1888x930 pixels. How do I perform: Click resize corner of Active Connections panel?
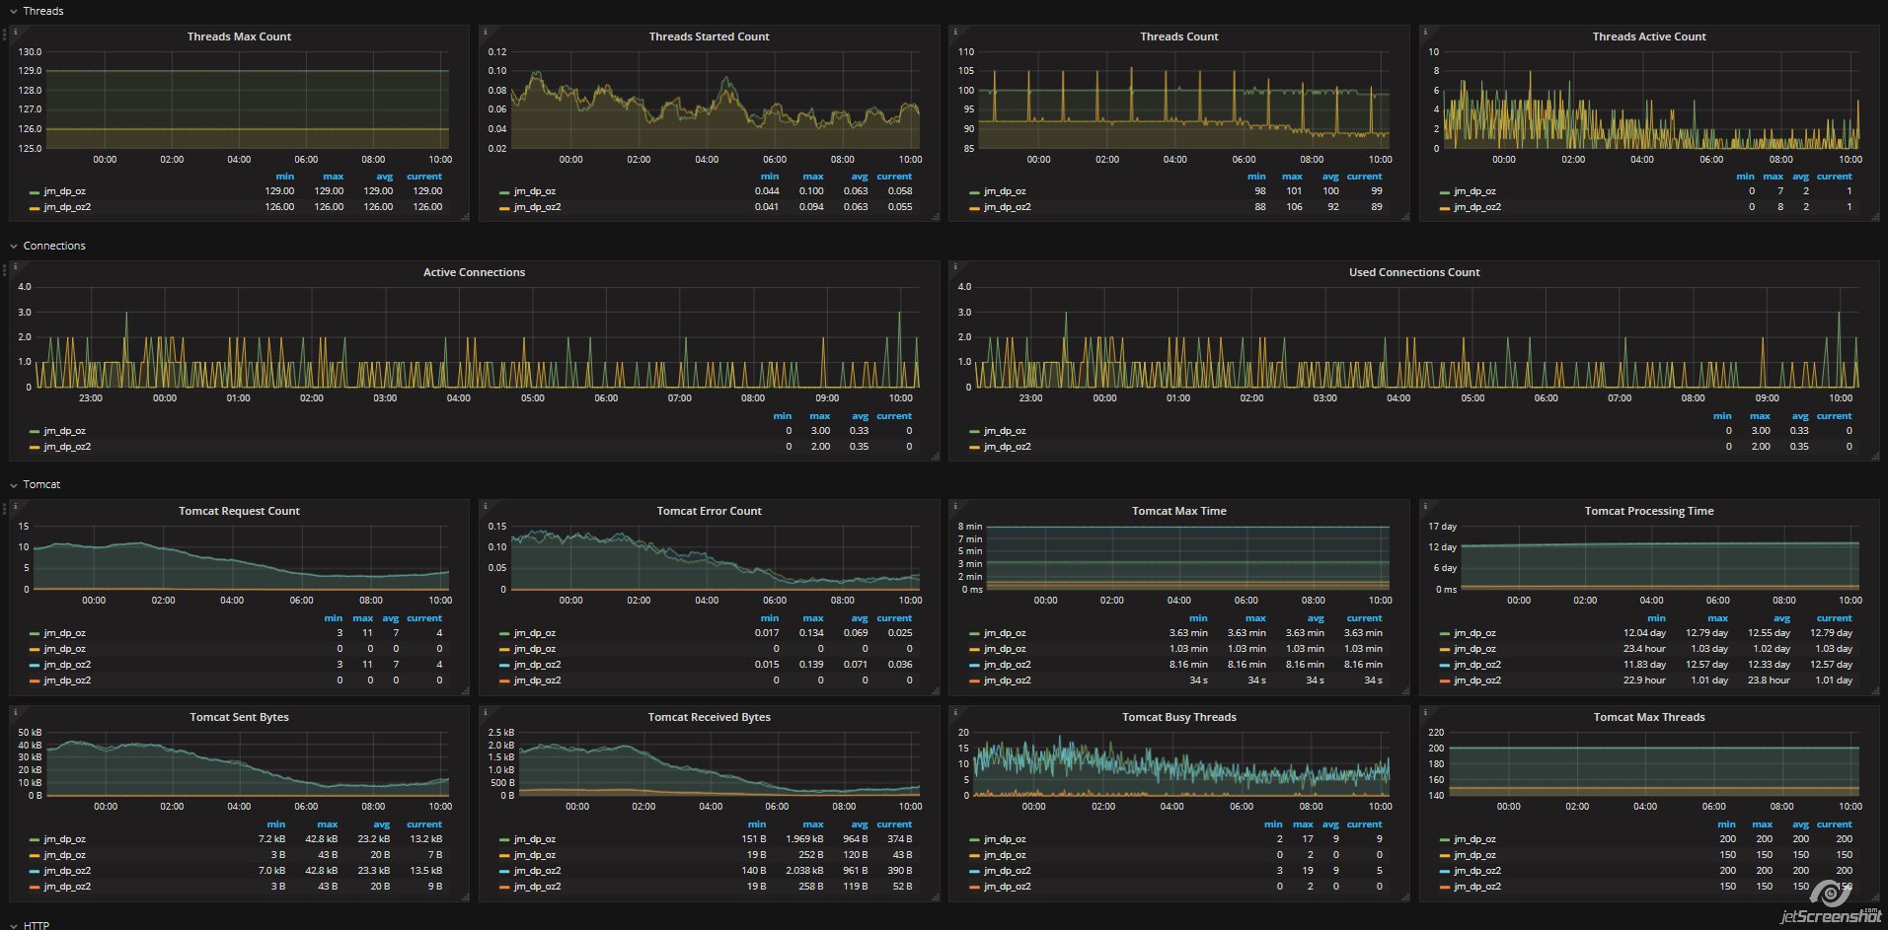tap(936, 456)
